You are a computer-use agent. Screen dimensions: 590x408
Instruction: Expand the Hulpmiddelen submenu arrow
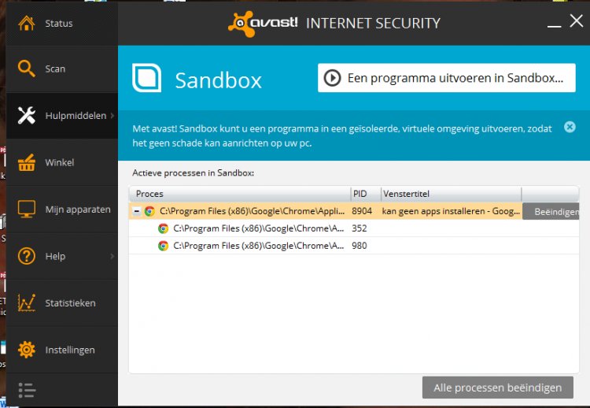point(112,116)
